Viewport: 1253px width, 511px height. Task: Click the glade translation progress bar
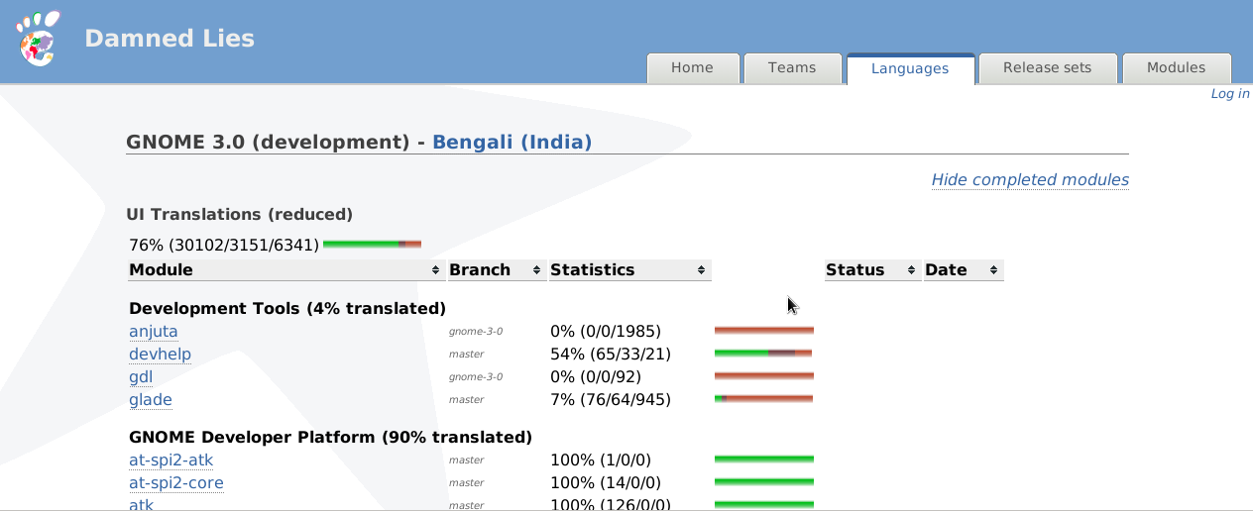click(763, 399)
